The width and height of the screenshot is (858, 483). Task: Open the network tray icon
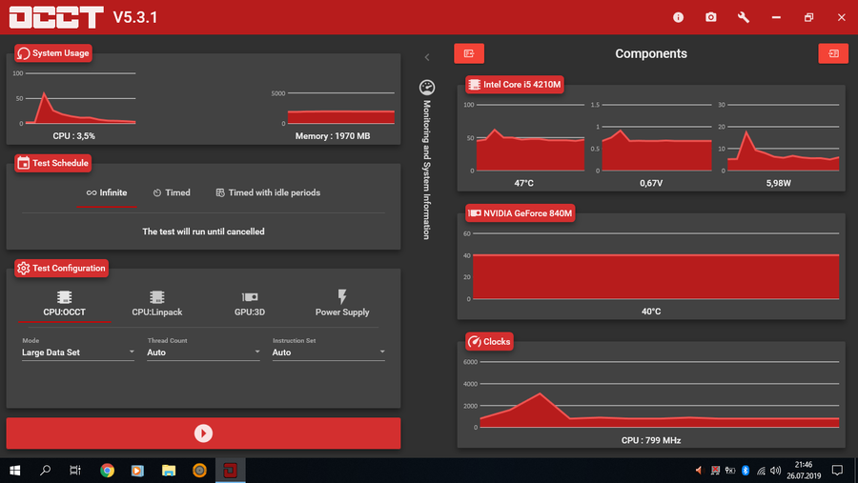[x=761, y=471]
